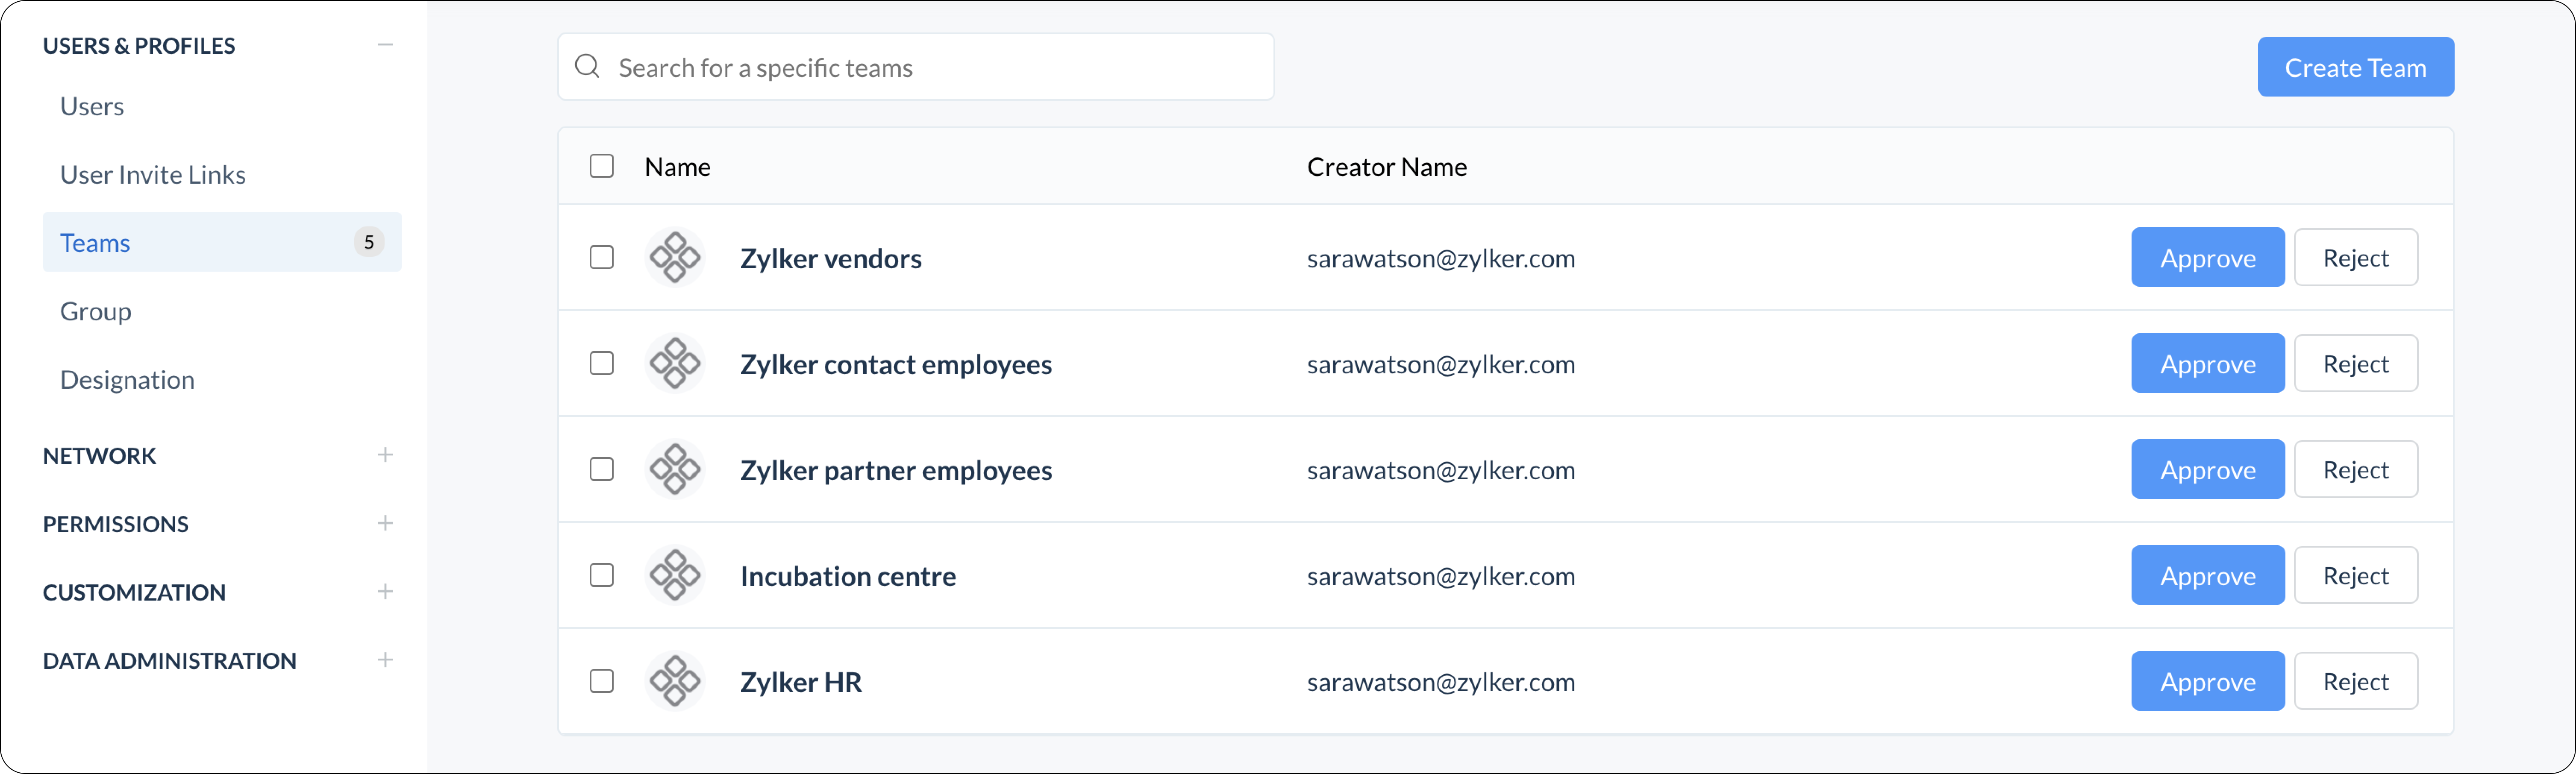Approve the Zylker contact employees team
Viewport: 2576px width, 774px height.
click(x=2208, y=364)
